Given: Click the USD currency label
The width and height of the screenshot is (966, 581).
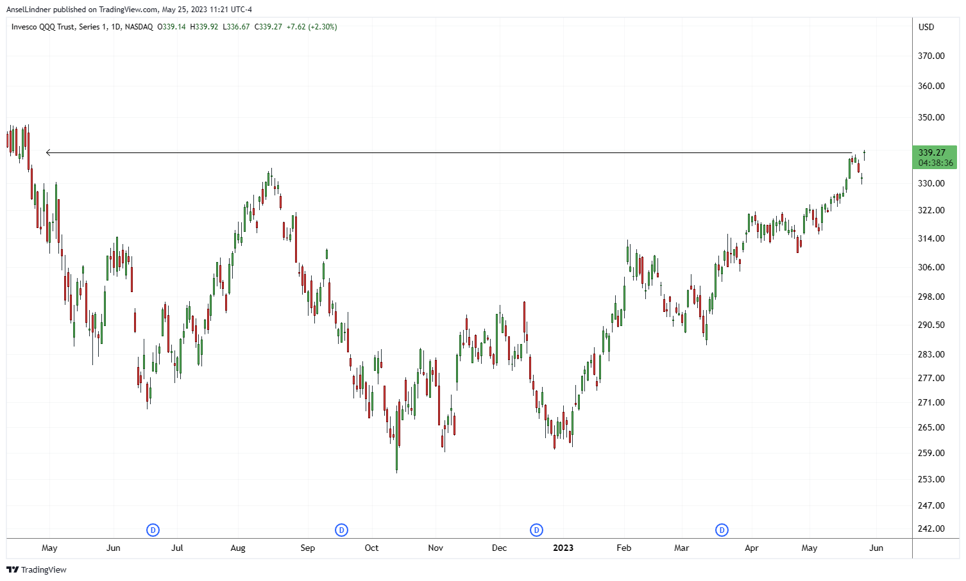Looking at the screenshot, I should tap(926, 27).
